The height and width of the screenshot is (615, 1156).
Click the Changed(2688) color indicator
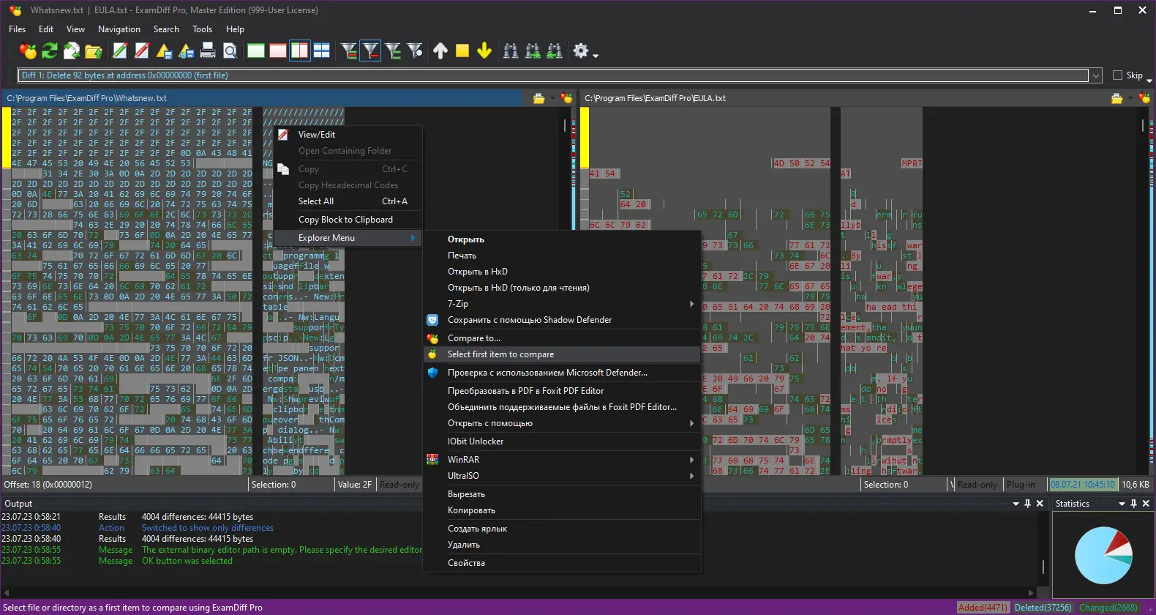[1108, 608]
